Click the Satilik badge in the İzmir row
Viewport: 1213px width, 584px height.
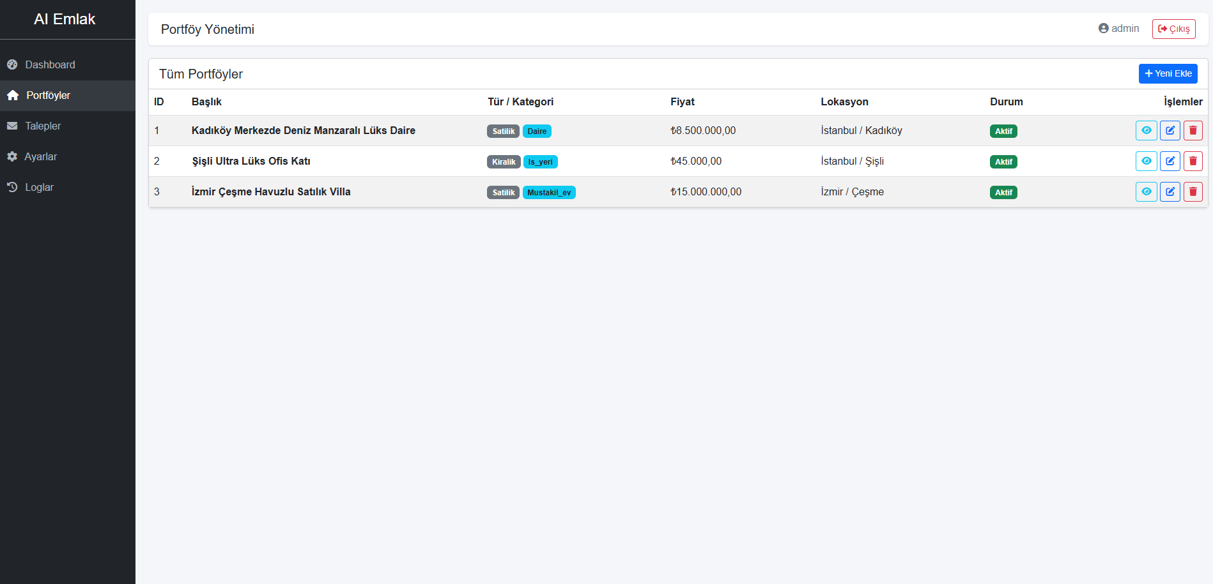pos(503,193)
